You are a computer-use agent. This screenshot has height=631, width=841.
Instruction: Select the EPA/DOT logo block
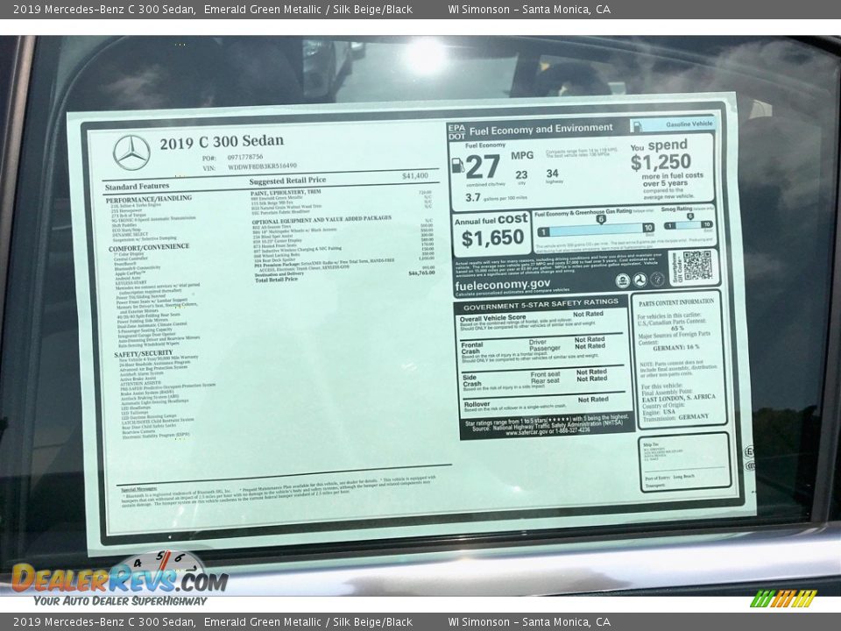tap(457, 130)
